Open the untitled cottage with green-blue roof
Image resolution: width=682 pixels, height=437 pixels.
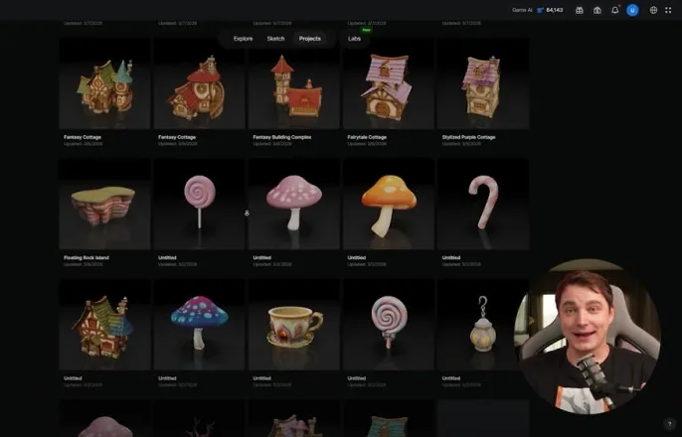tap(104, 325)
